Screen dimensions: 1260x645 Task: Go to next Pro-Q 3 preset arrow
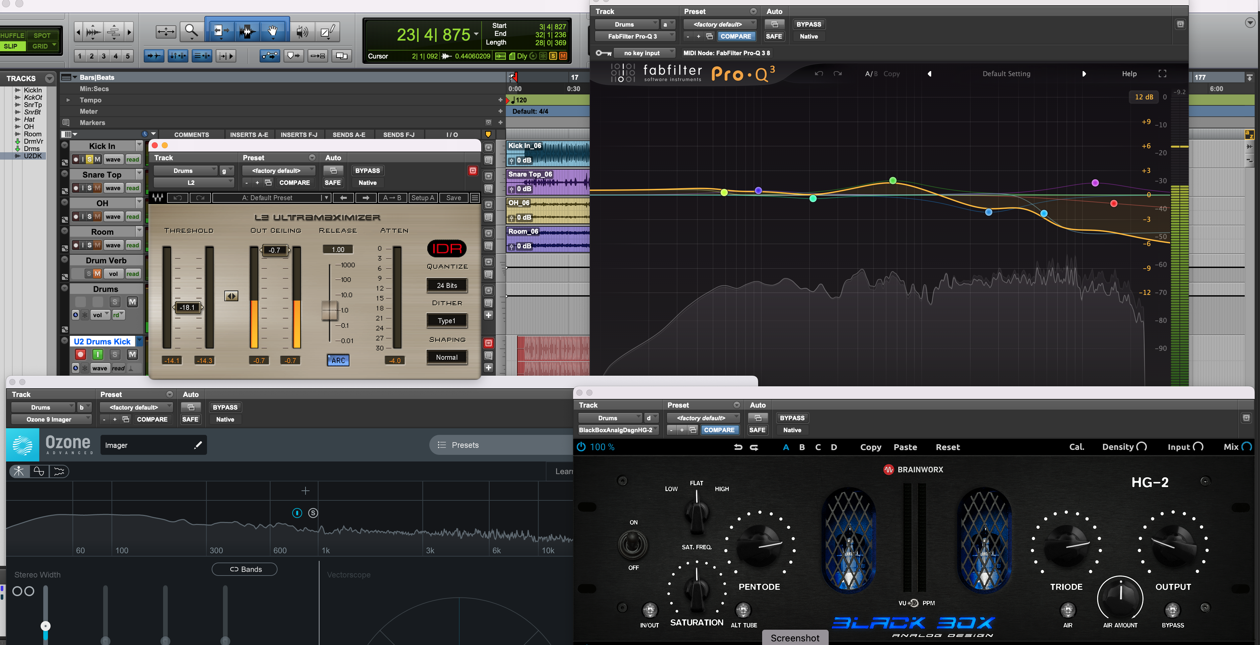click(x=1084, y=74)
